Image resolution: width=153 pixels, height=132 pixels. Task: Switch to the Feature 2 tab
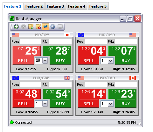(34, 6)
